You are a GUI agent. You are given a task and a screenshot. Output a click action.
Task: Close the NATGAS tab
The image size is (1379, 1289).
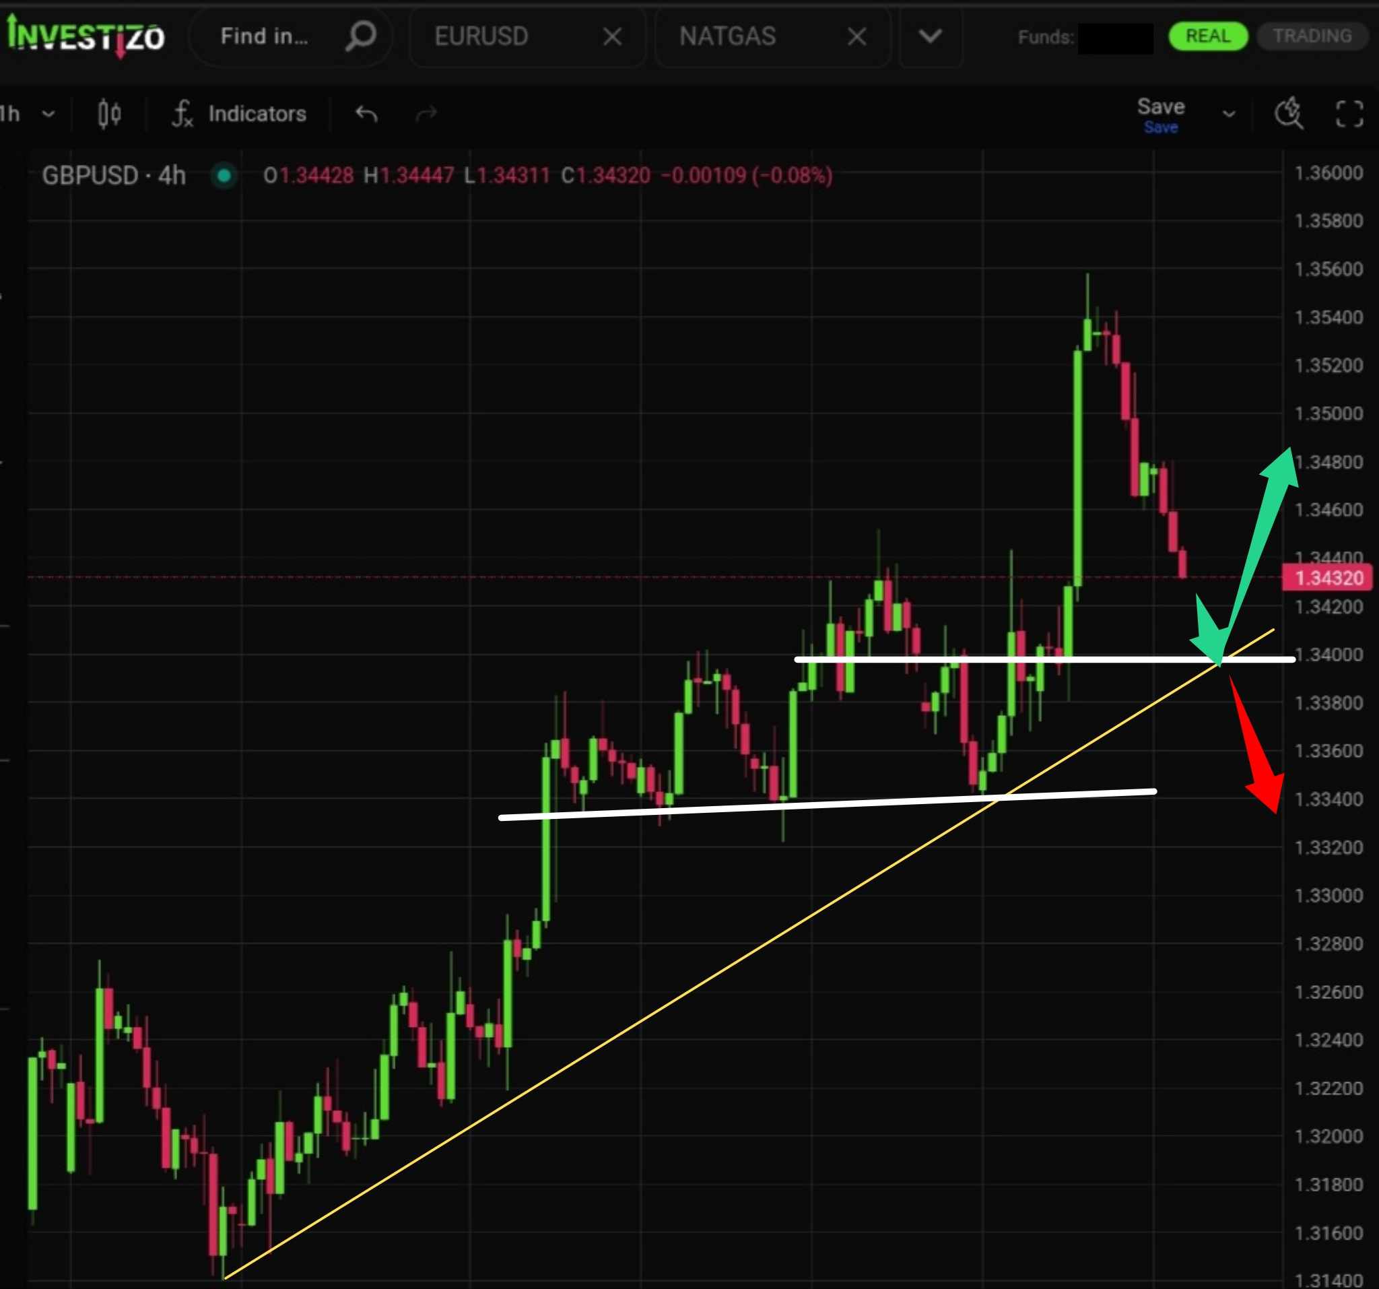[x=856, y=36]
